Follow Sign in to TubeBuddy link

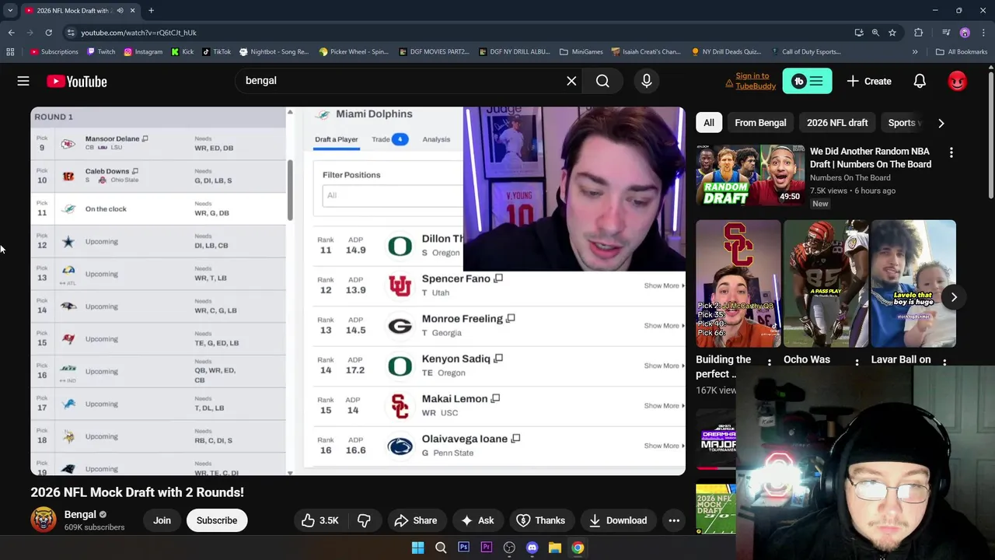[756, 81]
